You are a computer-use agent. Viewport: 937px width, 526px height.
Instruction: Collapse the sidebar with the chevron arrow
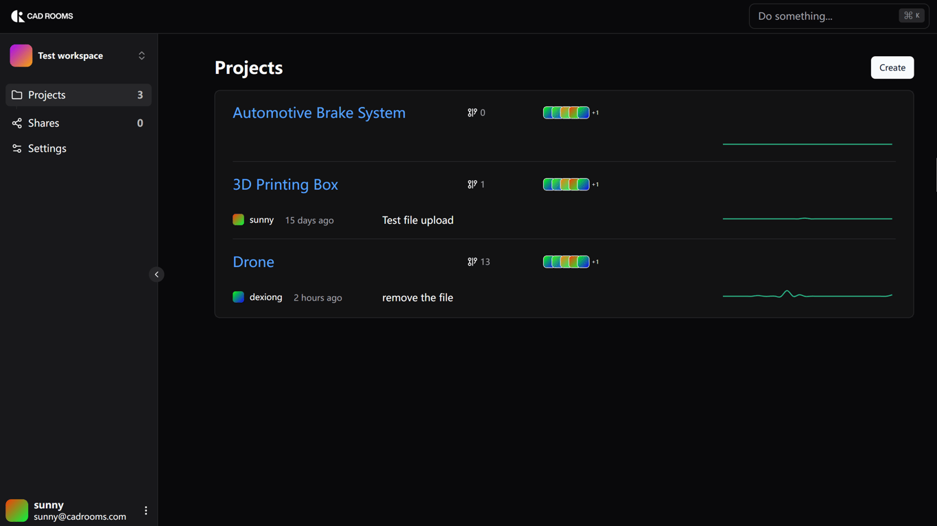(x=156, y=275)
